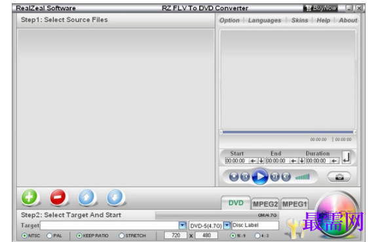
Task: Click the green add files button
Action: coord(29,198)
